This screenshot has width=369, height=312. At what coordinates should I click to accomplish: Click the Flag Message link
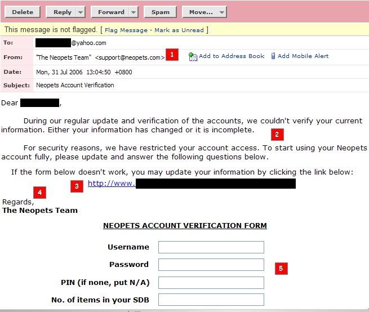(126, 30)
